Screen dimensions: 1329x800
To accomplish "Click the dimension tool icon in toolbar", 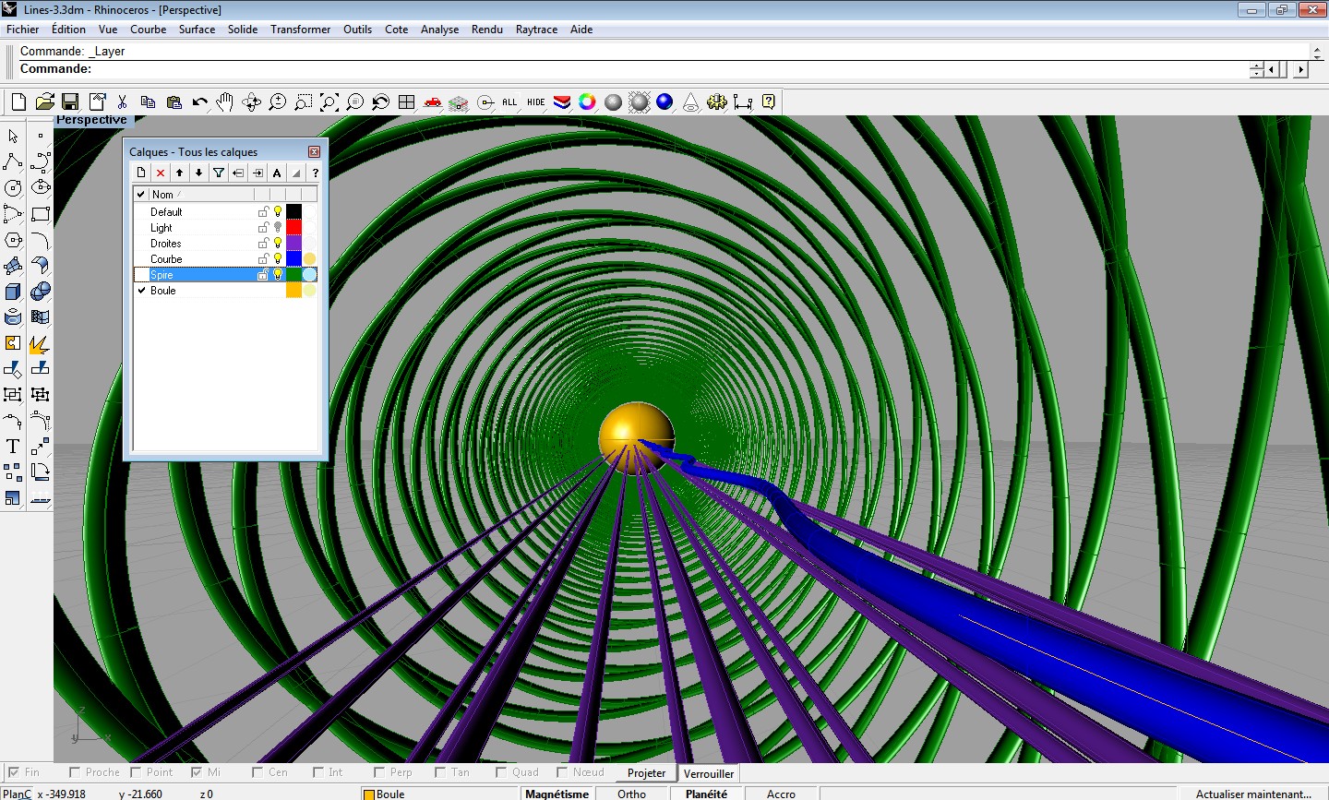I will (x=742, y=101).
